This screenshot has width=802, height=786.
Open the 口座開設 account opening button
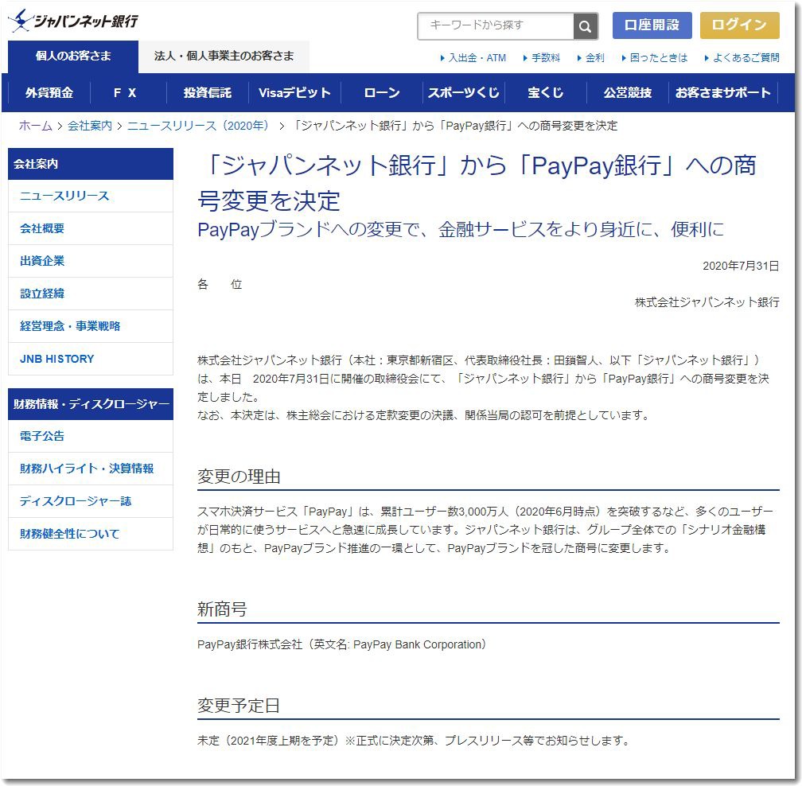coord(652,25)
